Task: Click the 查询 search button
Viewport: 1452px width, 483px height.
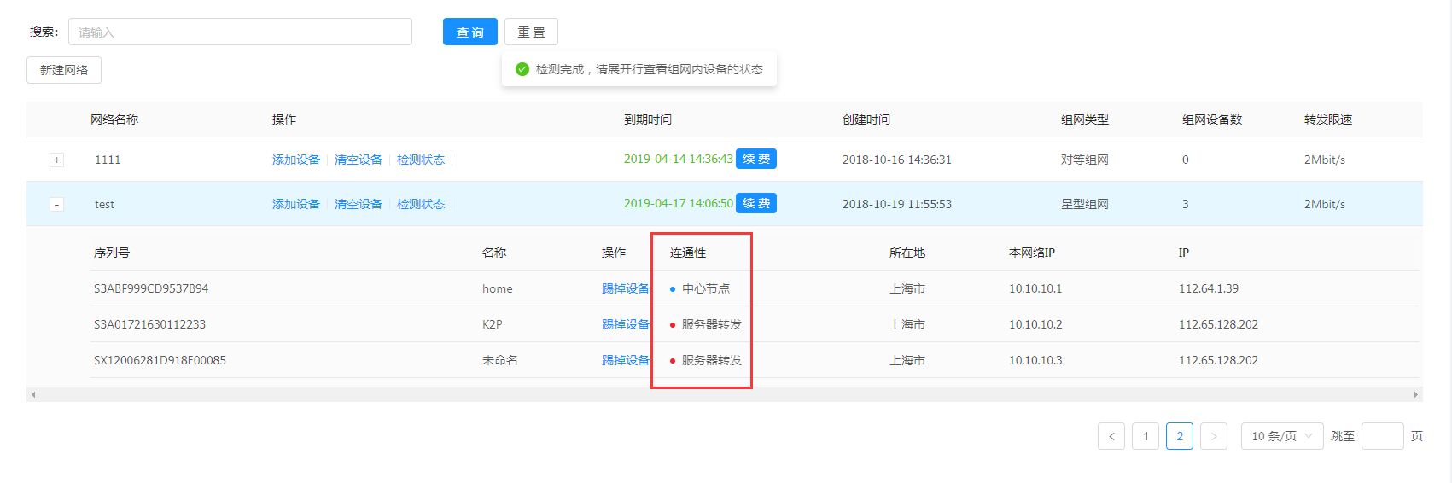Action: [x=470, y=32]
